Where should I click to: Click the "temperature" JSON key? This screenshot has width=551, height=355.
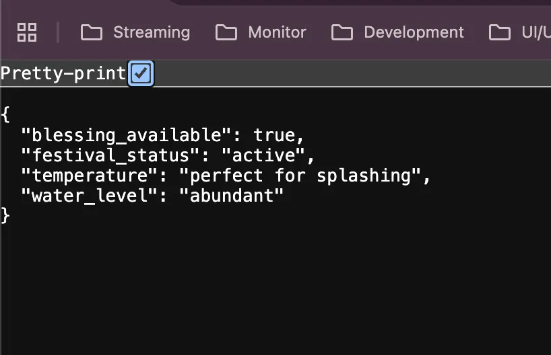coord(94,175)
